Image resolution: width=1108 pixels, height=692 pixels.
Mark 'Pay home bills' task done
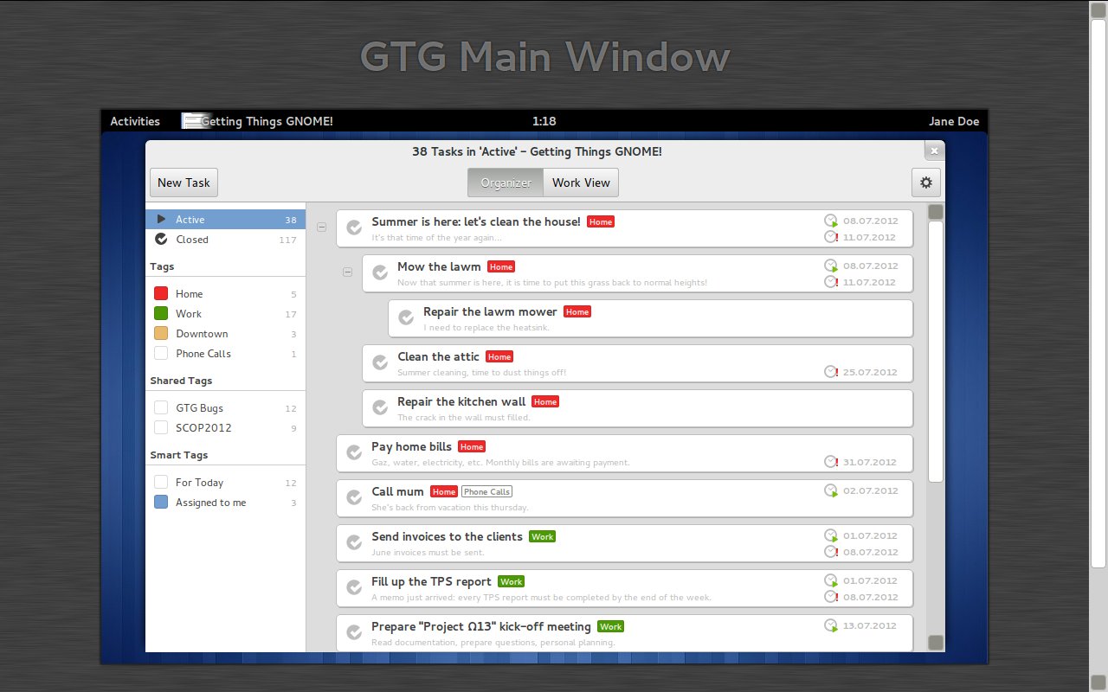point(354,452)
